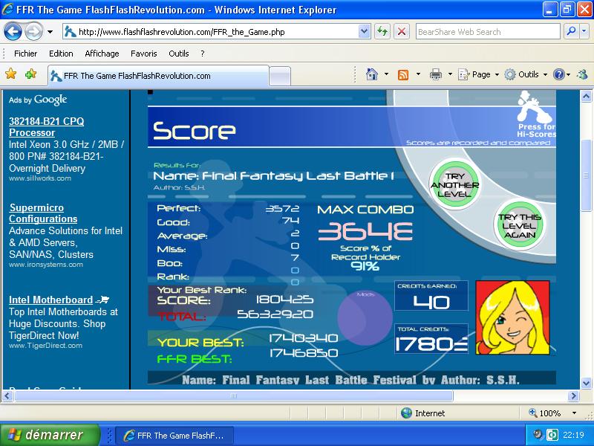Open the recent pages dropdown arrow

(x=50, y=32)
